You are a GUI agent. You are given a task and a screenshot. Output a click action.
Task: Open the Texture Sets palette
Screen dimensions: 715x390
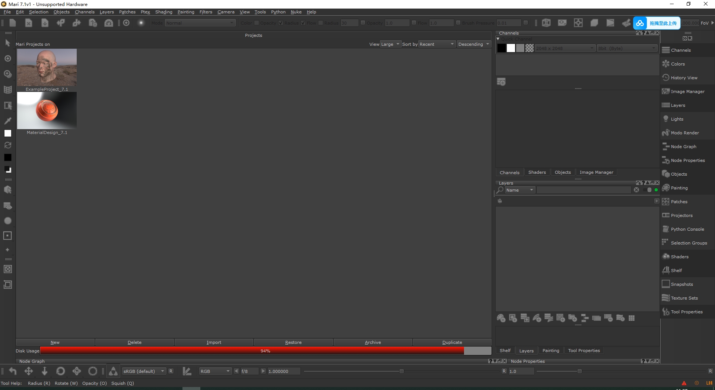tap(684, 298)
